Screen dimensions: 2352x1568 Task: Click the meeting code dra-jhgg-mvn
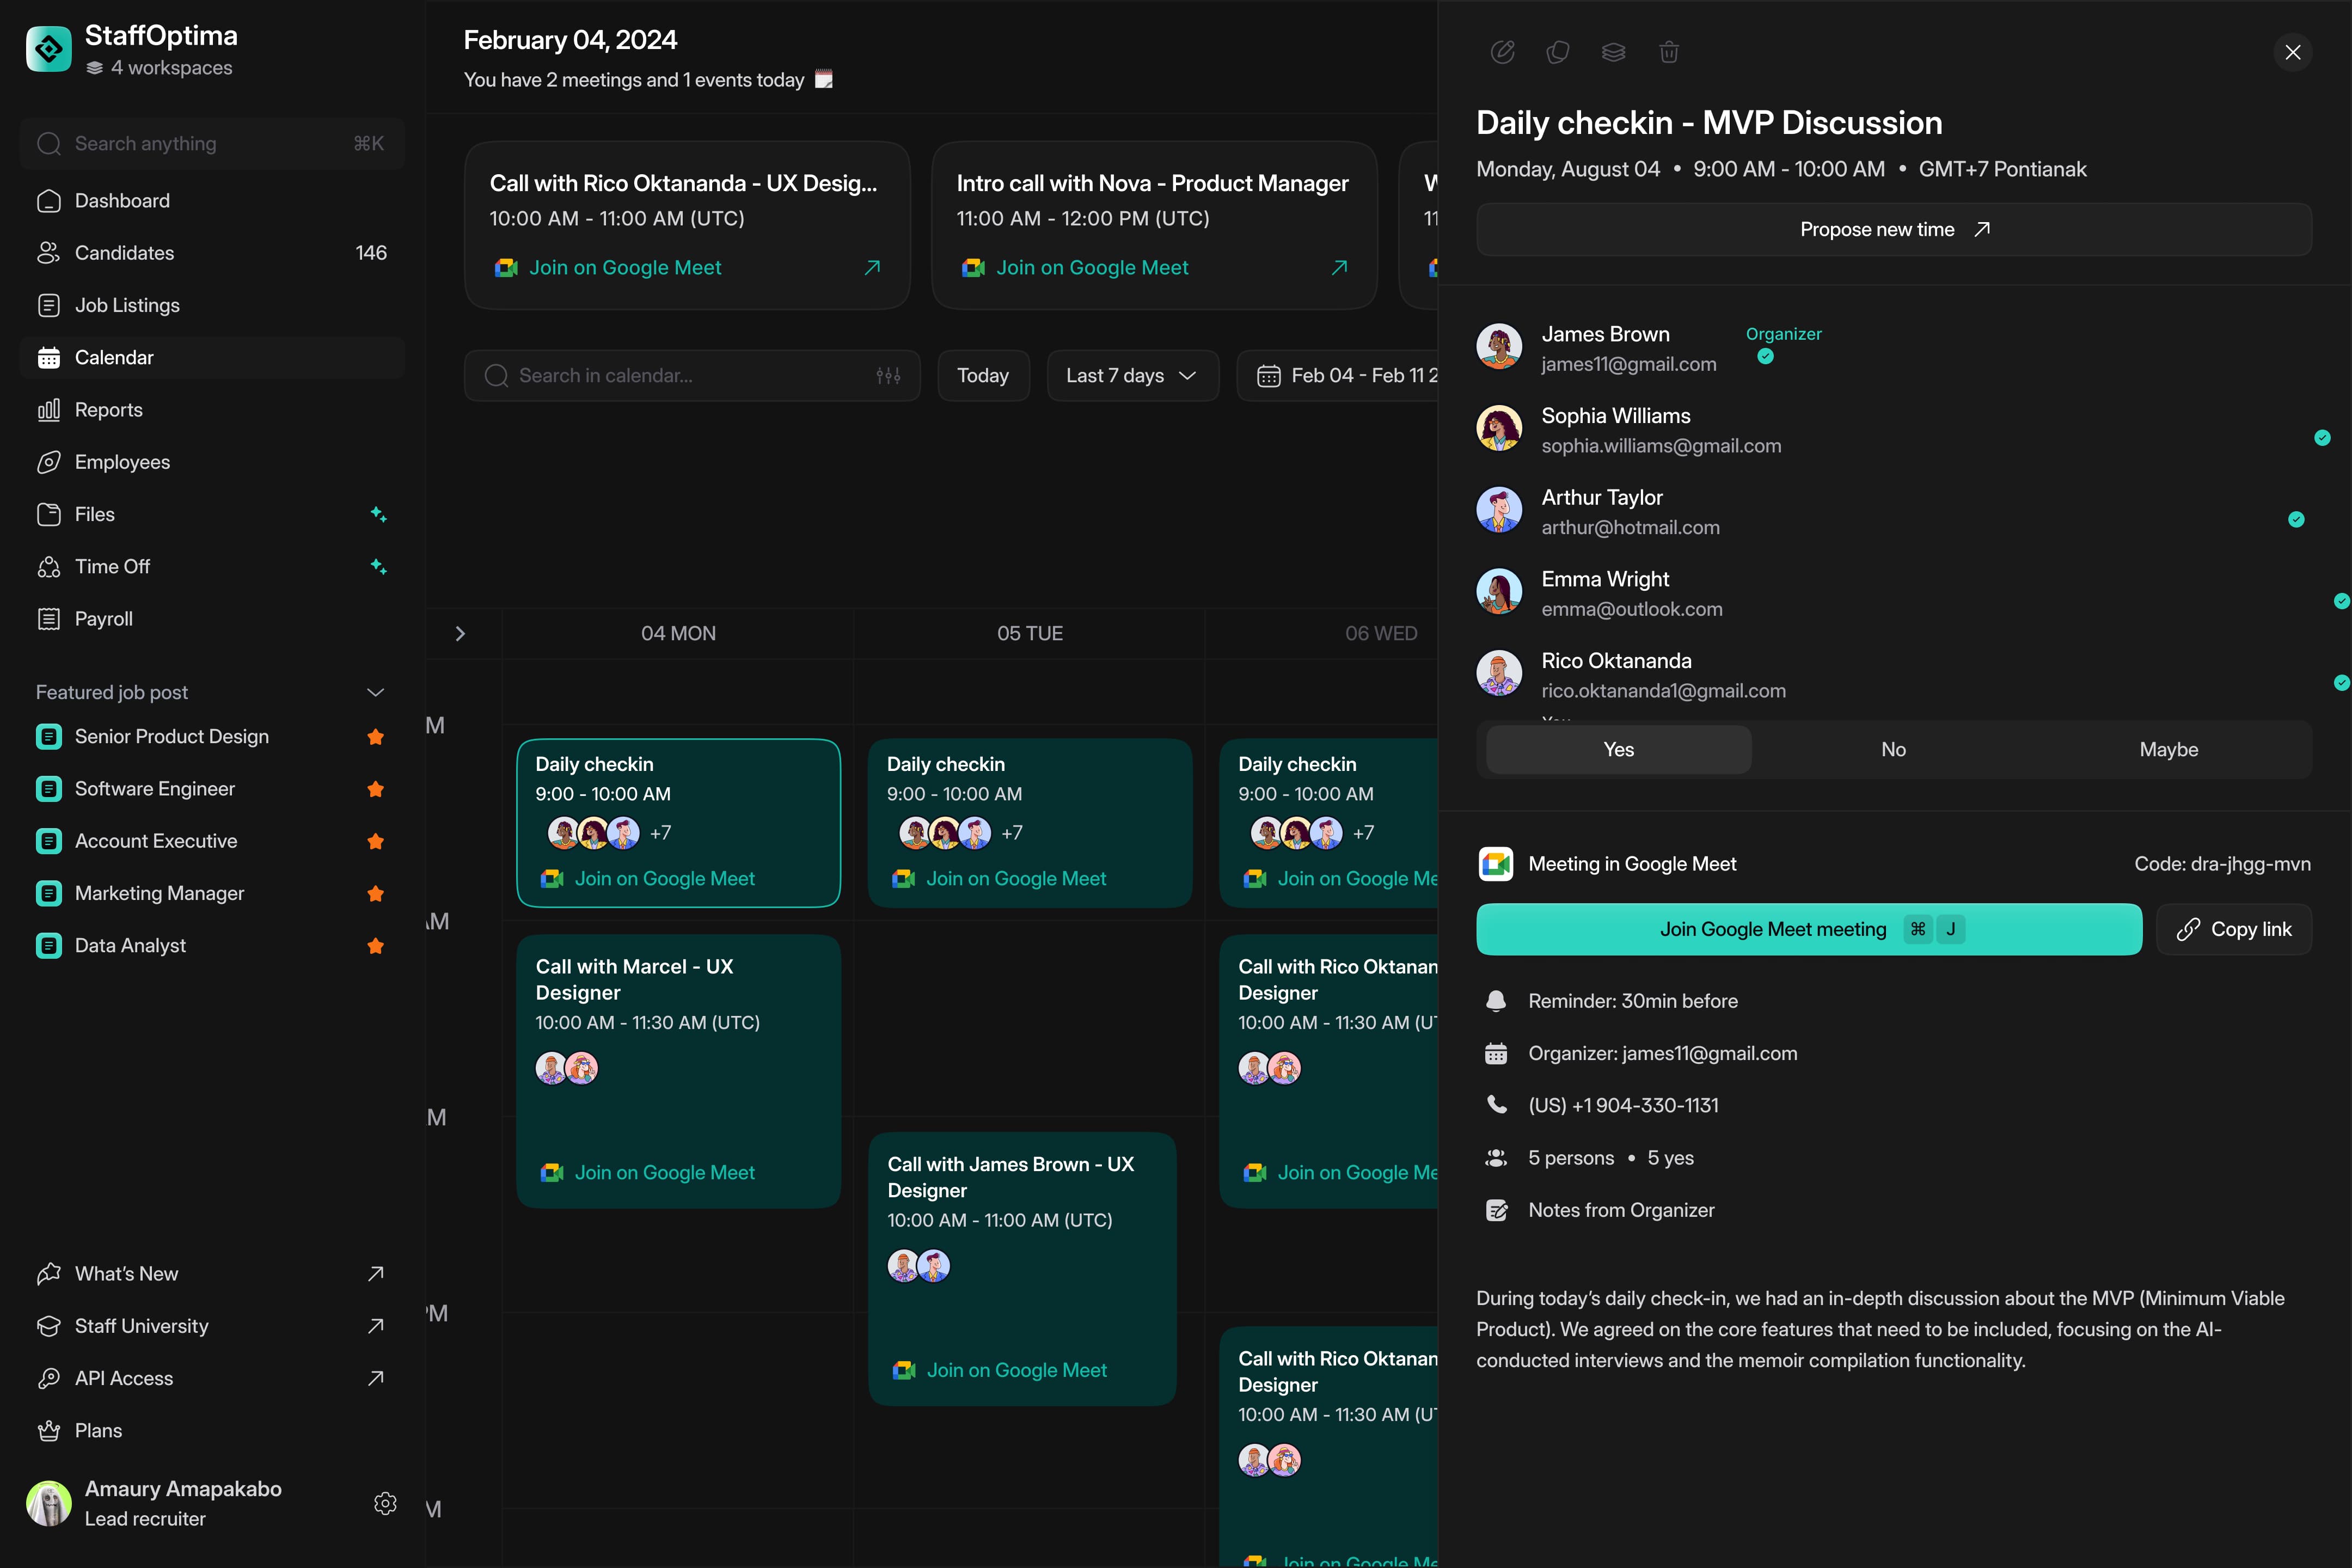(x=2222, y=864)
